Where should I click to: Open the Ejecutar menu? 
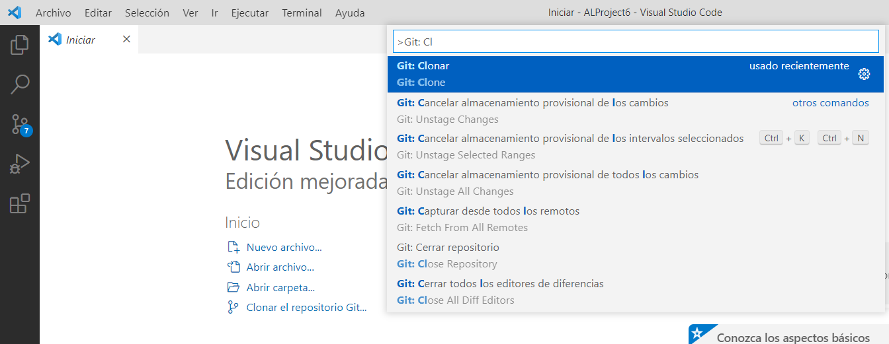pos(250,13)
